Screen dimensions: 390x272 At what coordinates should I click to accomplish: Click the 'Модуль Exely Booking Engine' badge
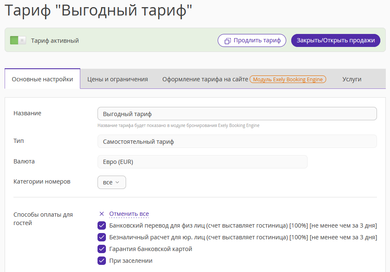(288, 79)
